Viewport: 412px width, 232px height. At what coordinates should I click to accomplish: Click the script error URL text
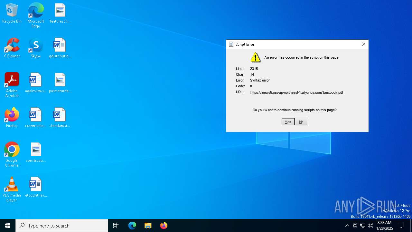coord(297,92)
